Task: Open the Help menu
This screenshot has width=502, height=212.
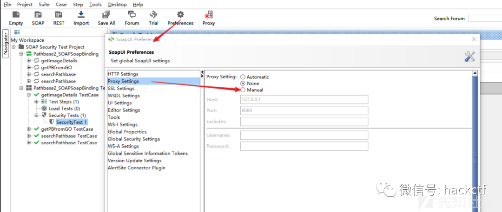Action: pos(138,5)
